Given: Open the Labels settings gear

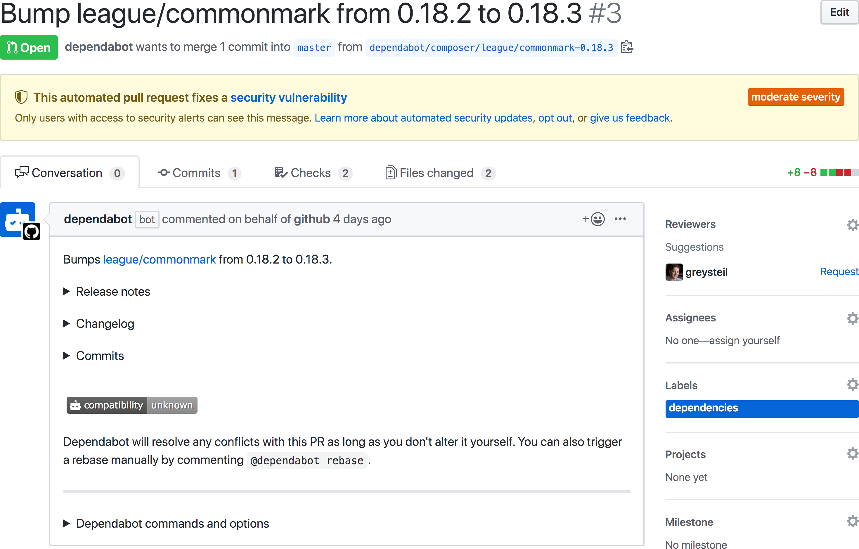Looking at the screenshot, I should coord(853,385).
